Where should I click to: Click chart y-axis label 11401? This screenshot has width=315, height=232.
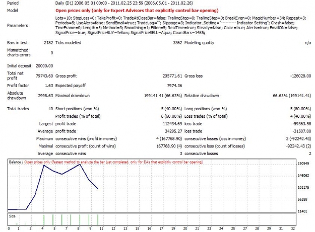tap(302, 211)
